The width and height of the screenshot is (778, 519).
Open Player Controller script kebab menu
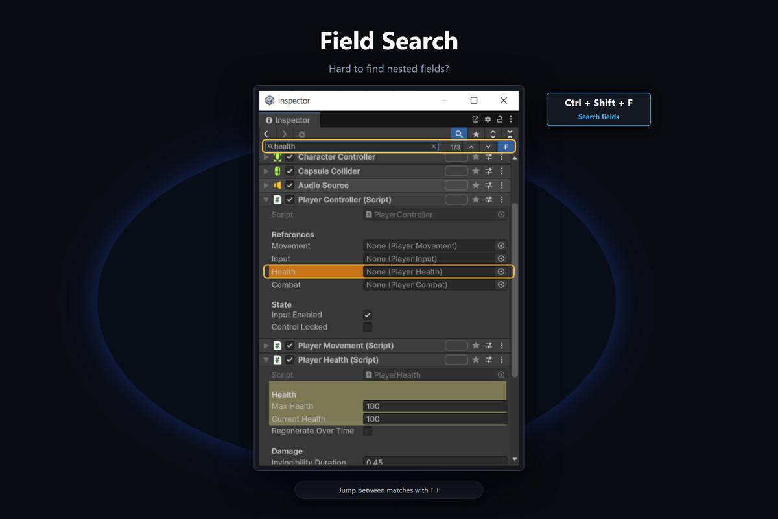[x=502, y=200]
